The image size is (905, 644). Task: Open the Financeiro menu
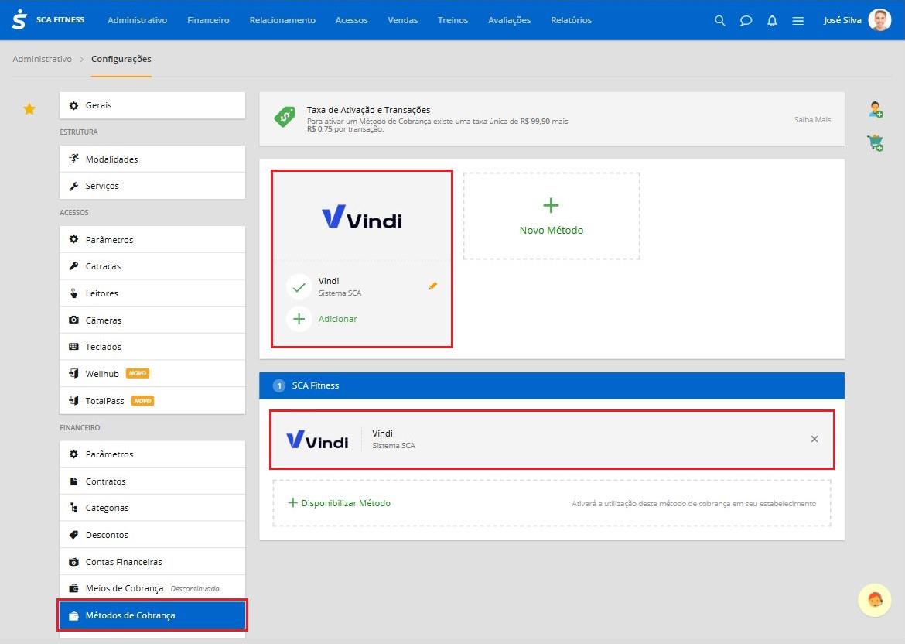click(208, 20)
